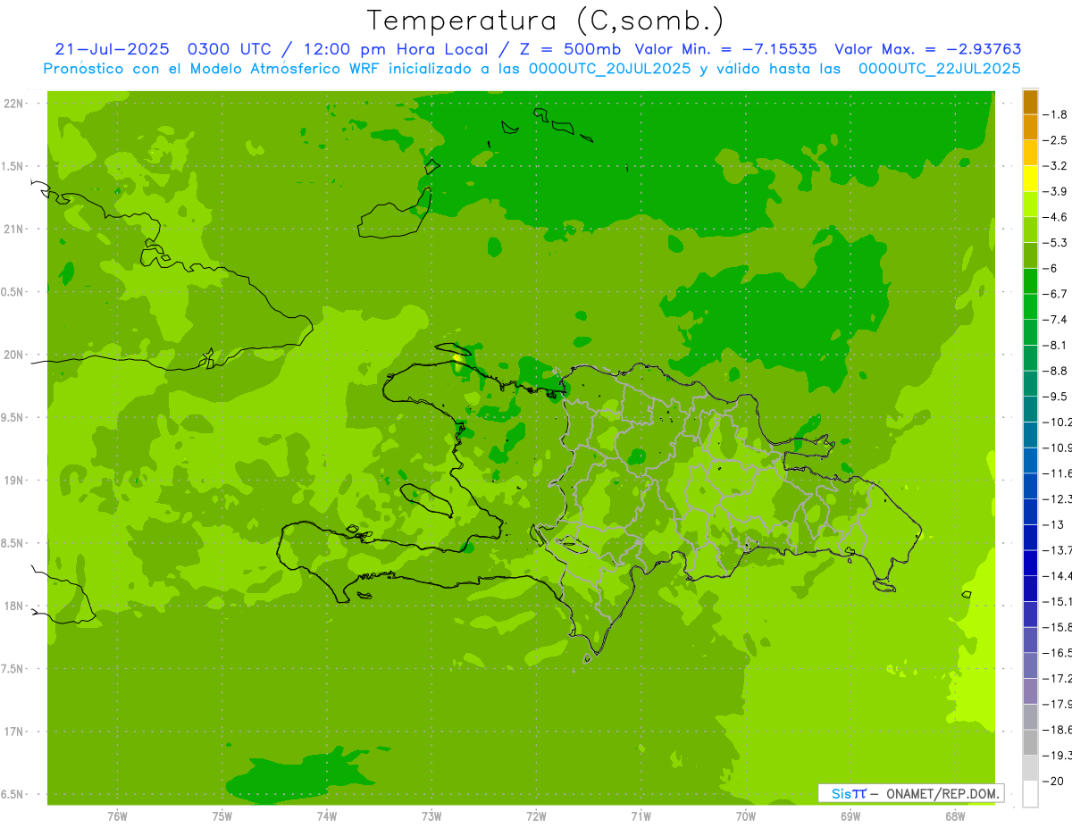Pick the green colorbar band between -6 and -6.7
This screenshot has height=828, width=1072.
pos(1030,281)
